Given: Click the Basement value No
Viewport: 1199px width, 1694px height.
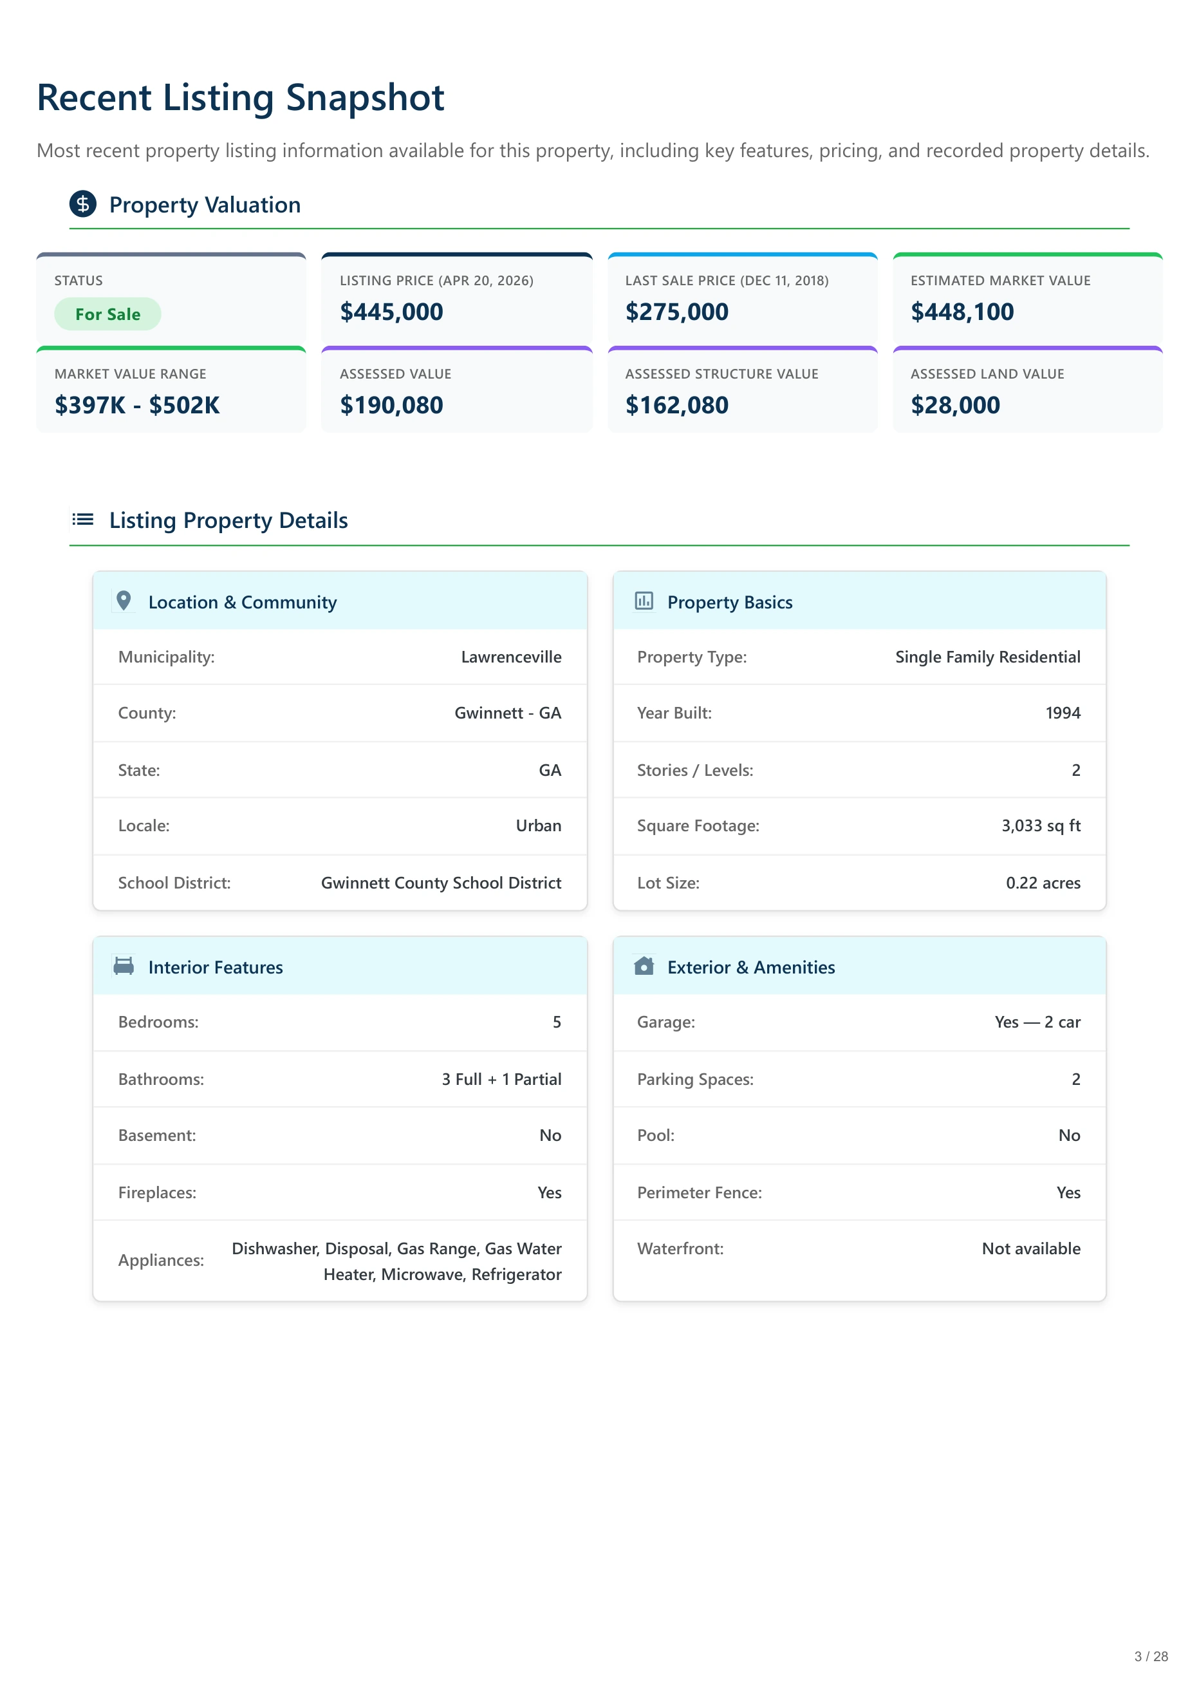Looking at the screenshot, I should click(x=550, y=1135).
